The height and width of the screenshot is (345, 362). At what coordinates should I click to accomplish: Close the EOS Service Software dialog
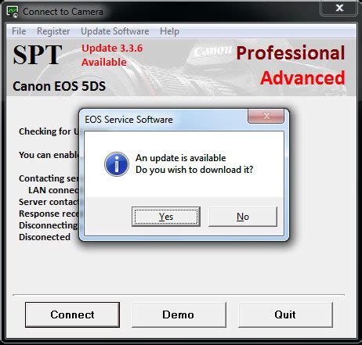(266, 116)
